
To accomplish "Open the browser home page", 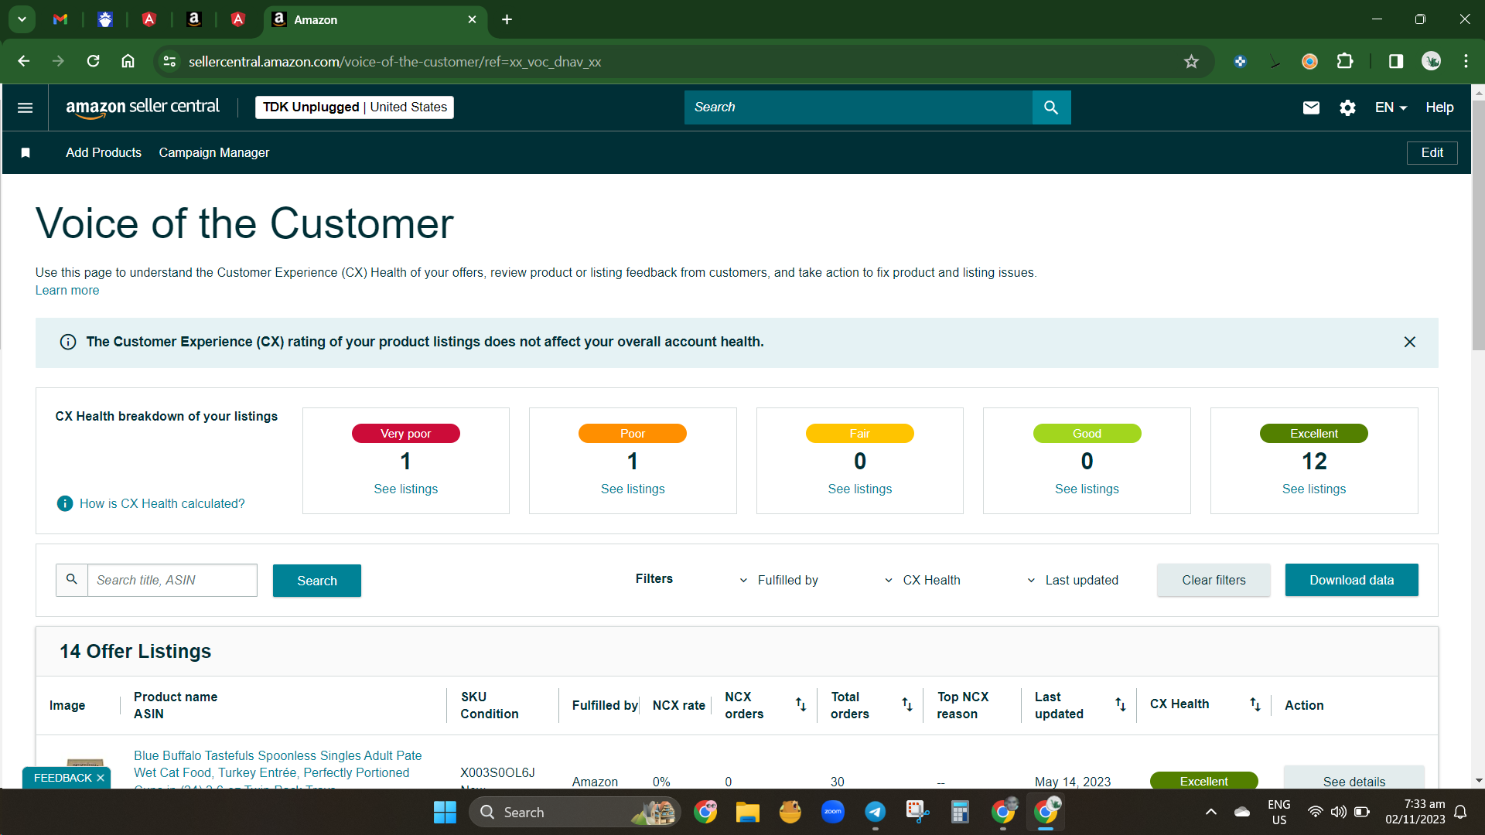I will point(128,61).
